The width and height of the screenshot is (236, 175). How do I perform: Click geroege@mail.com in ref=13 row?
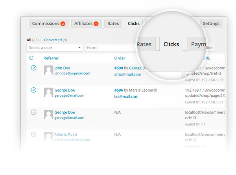(69, 118)
